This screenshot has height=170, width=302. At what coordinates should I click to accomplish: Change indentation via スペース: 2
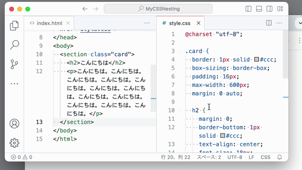pos(209,157)
